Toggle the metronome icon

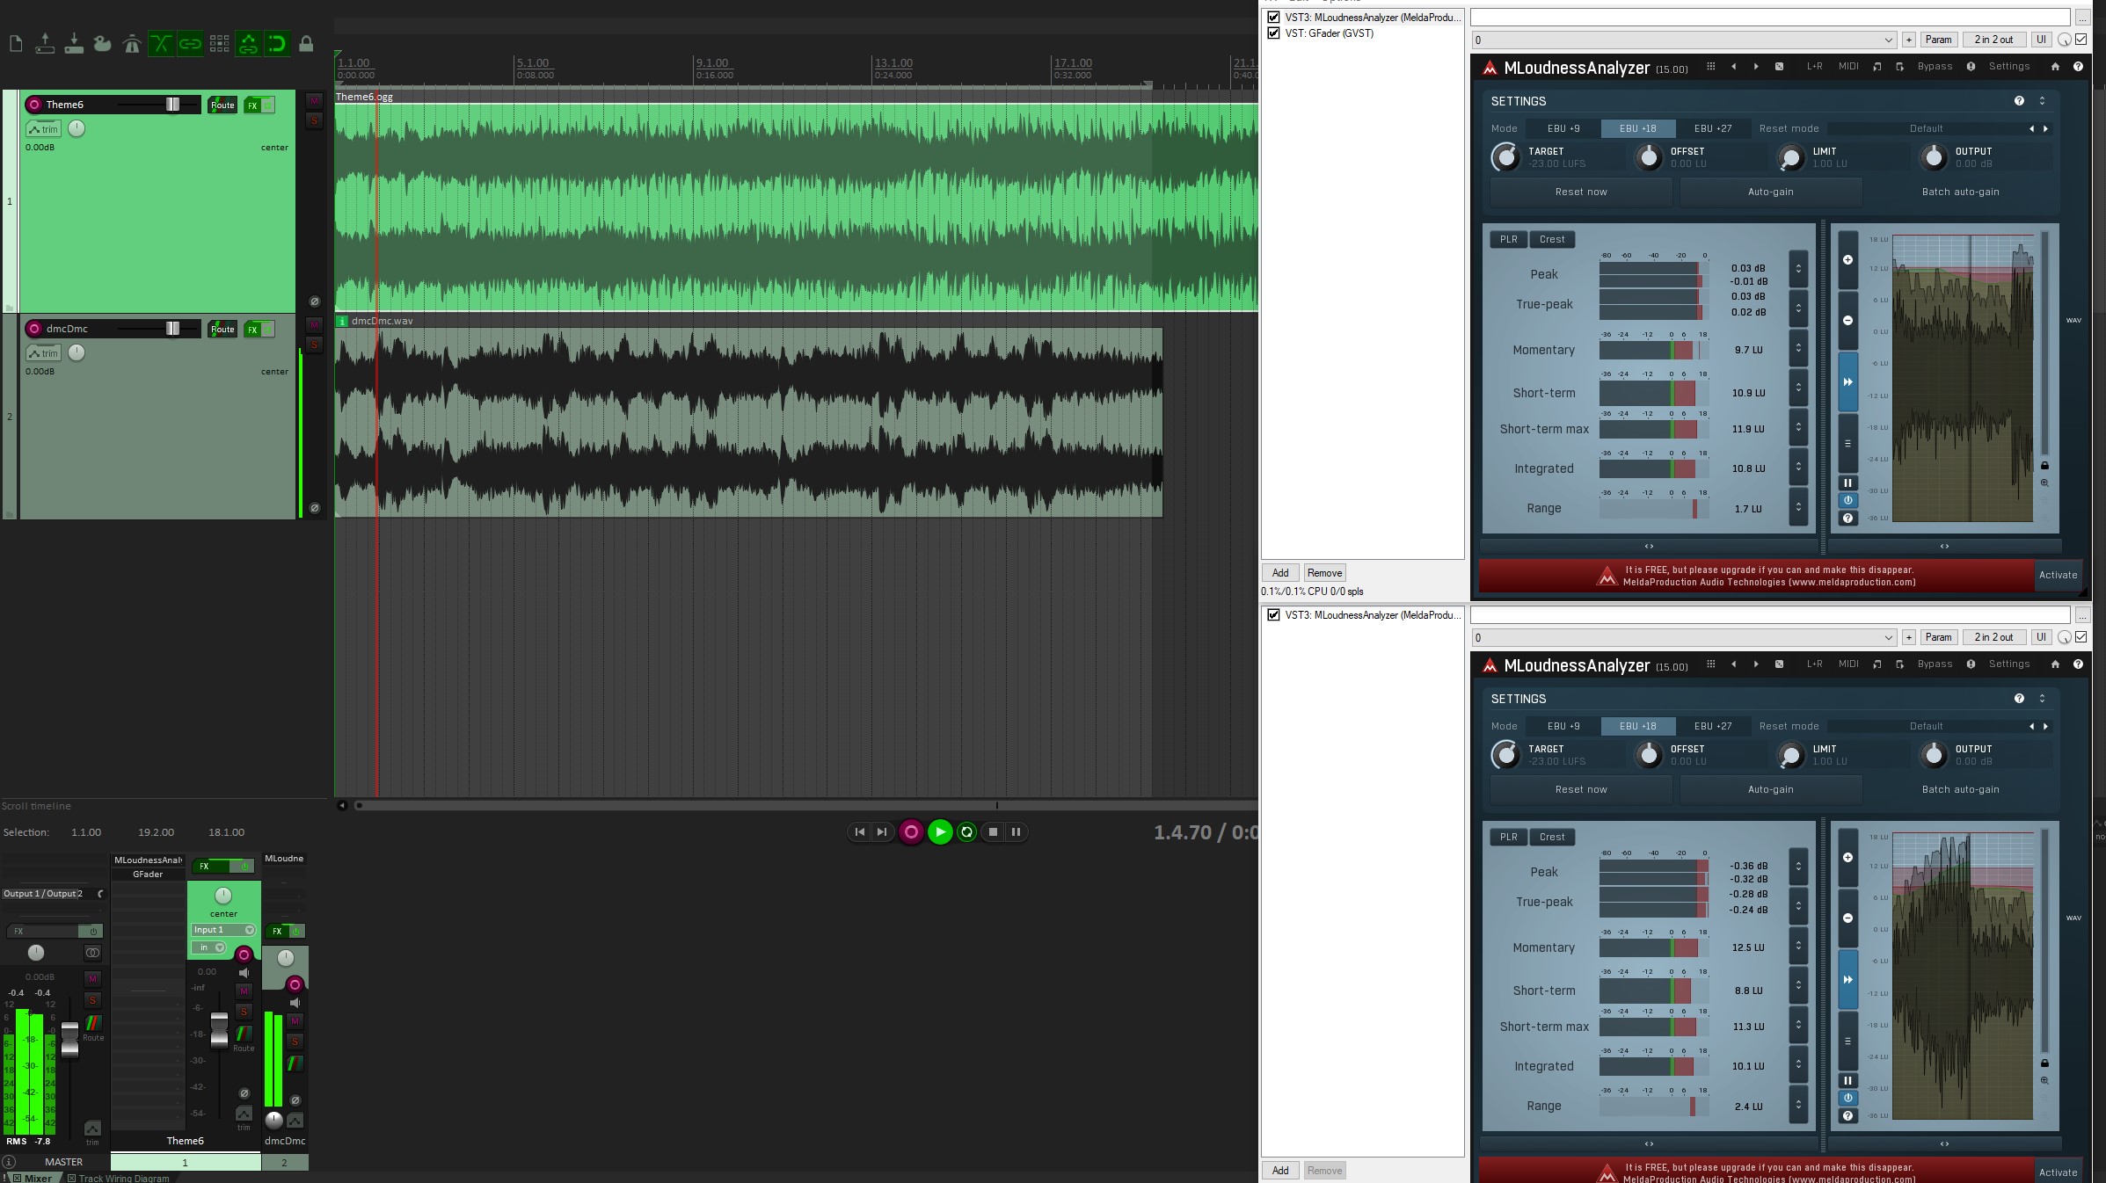click(132, 43)
